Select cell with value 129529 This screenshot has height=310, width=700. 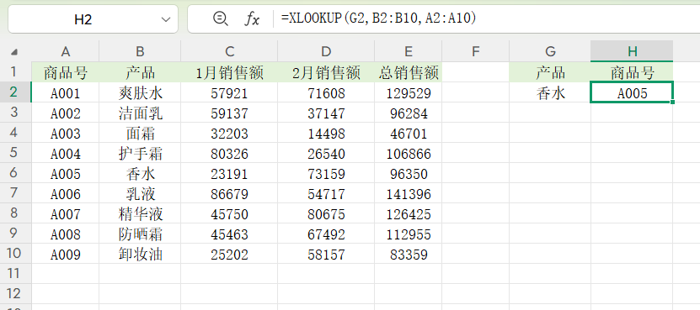408,92
